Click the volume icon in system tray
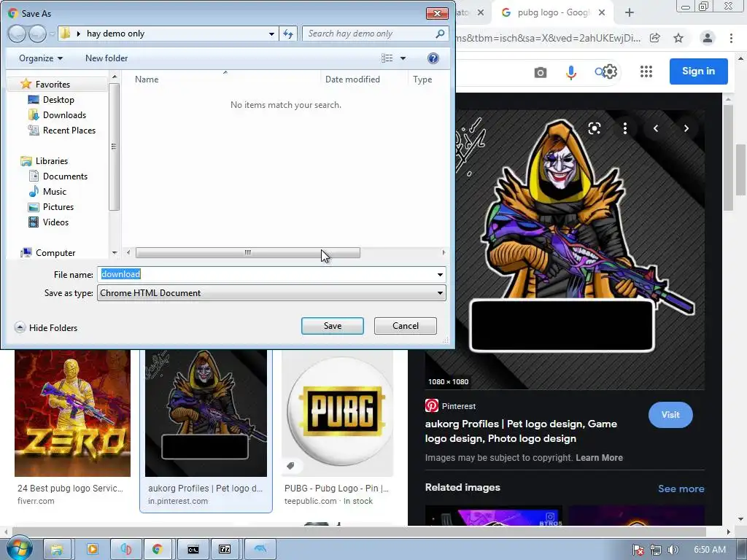Image resolution: width=747 pixels, height=560 pixels. click(x=673, y=550)
